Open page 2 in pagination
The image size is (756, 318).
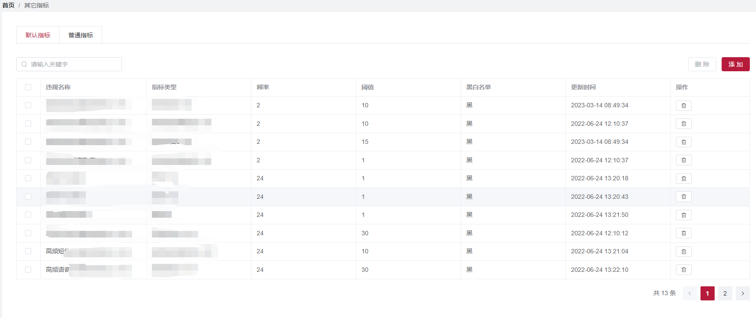(725, 293)
